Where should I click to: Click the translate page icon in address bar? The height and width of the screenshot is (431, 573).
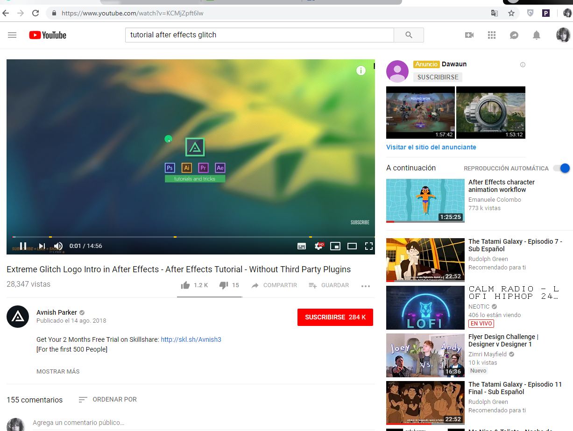click(x=495, y=13)
